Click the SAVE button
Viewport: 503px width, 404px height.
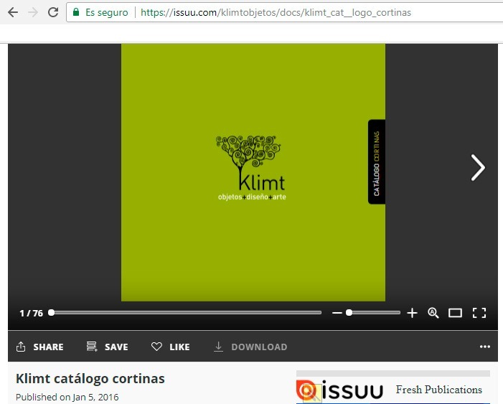point(108,347)
